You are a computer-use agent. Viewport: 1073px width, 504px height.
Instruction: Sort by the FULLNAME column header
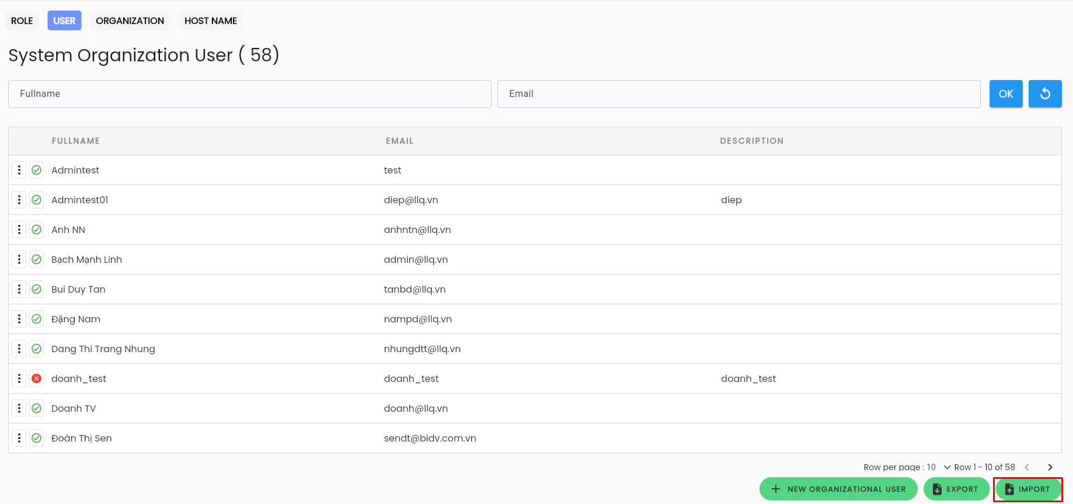click(x=76, y=141)
